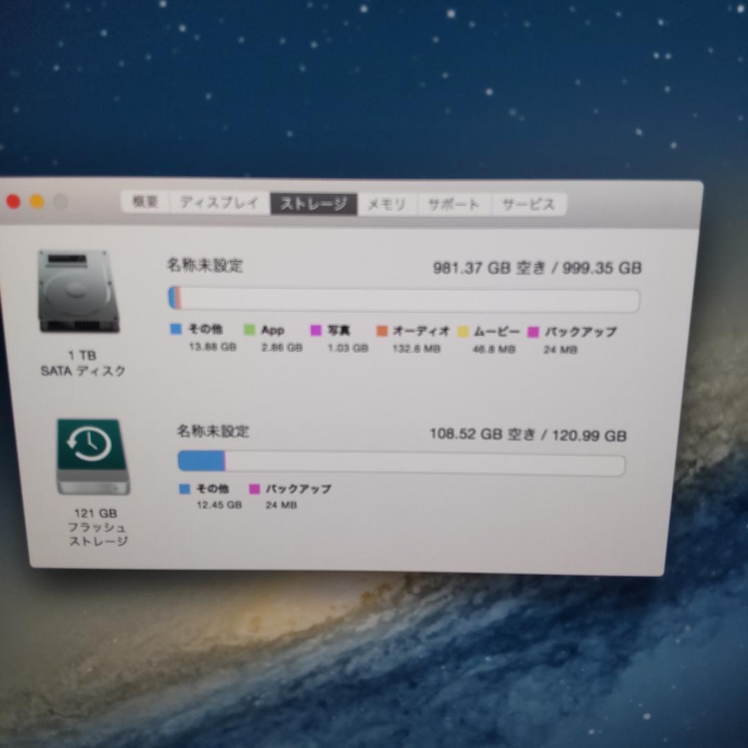Go to the サービス tab
Viewport: 748px width, 748px height.
tap(528, 204)
